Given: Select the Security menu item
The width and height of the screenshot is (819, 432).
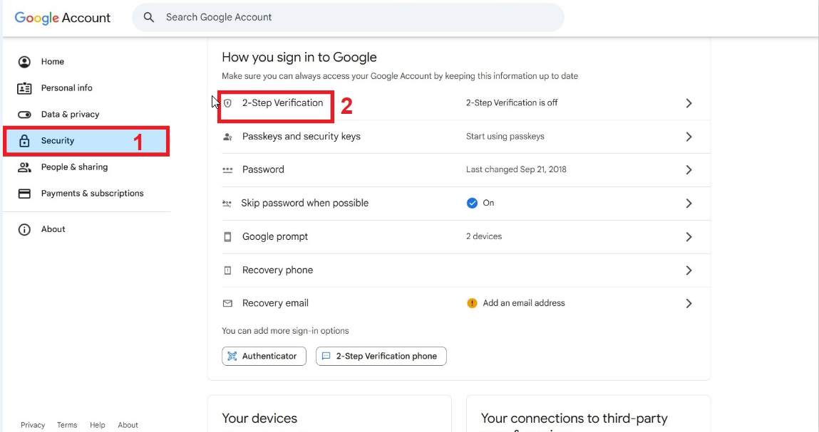Looking at the screenshot, I should 58,141.
